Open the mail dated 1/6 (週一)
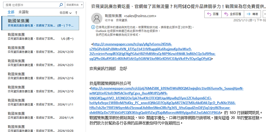Image resolution: width=266 pixels, height=132 pixels. pyautogui.click(x=40, y=37)
